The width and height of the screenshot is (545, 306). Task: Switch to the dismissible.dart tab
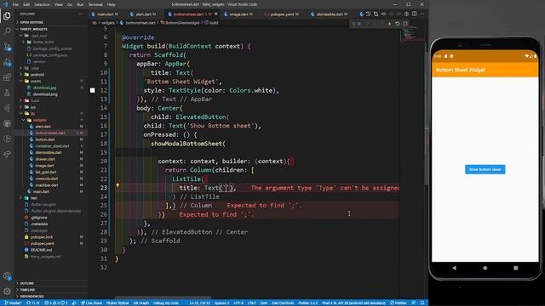(330, 14)
